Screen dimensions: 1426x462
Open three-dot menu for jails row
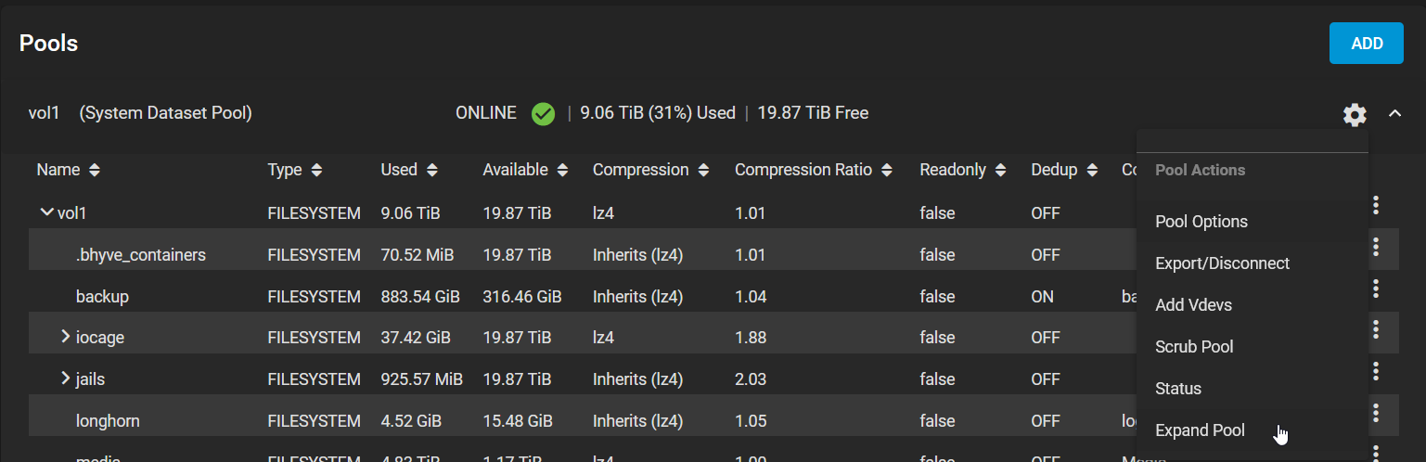coord(1376,371)
